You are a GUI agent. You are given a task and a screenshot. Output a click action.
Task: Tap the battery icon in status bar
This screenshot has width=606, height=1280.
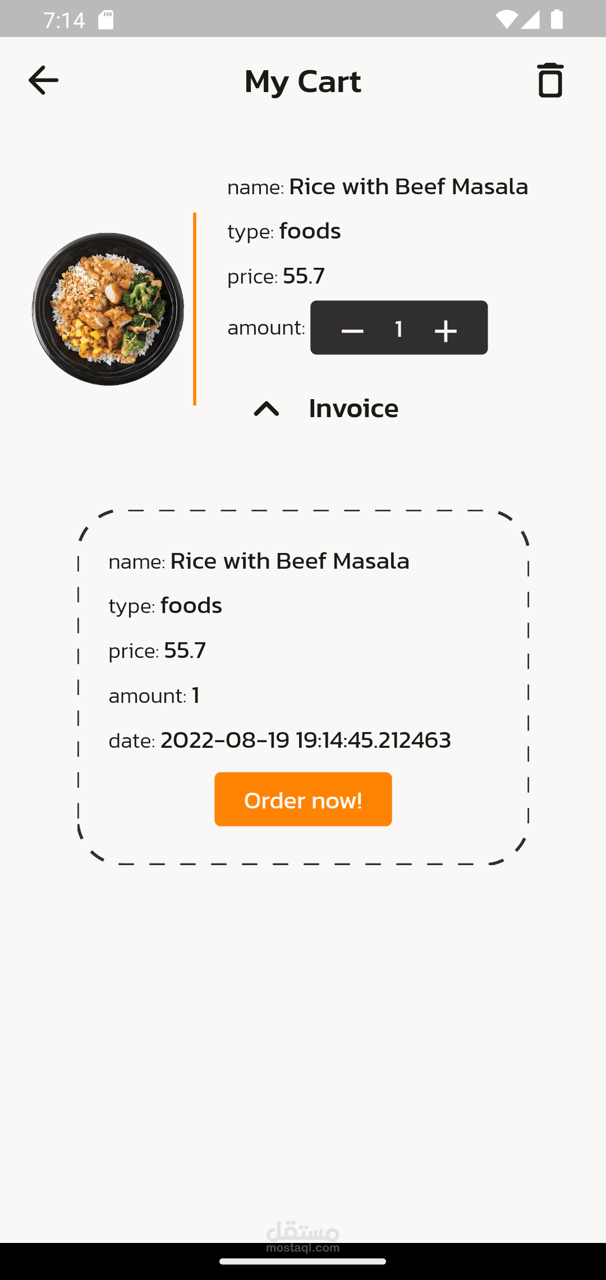(x=557, y=20)
